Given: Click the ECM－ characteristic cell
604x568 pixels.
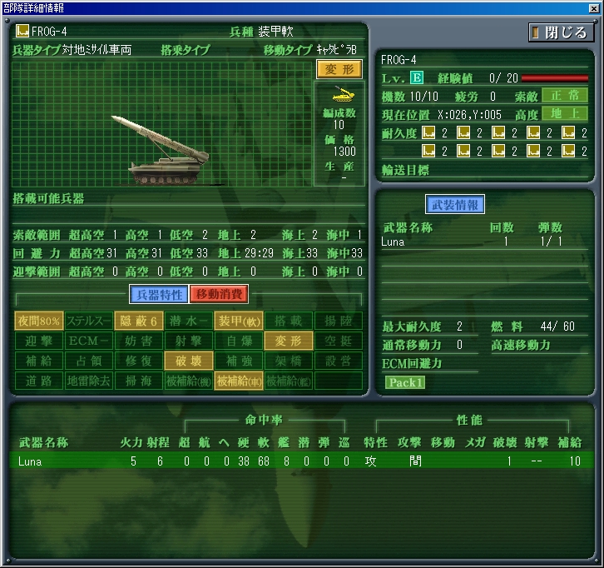Looking at the screenshot, I should click(89, 341).
